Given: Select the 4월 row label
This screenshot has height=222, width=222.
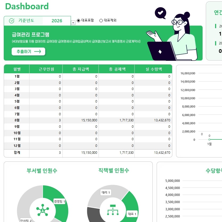Looking at the screenshot, I should tap(17, 95).
